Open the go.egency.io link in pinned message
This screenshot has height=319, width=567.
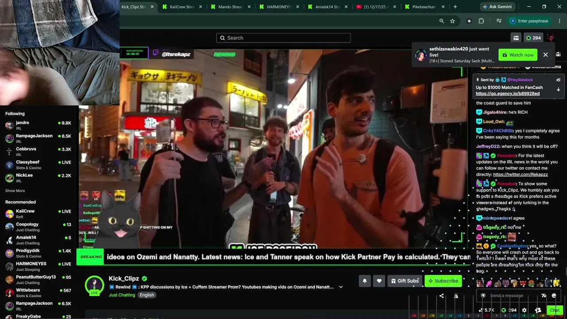coord(508,93)
